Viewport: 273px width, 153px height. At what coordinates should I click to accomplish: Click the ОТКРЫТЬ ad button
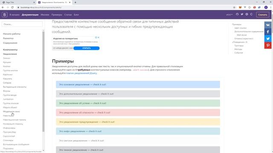click(87, 48)
